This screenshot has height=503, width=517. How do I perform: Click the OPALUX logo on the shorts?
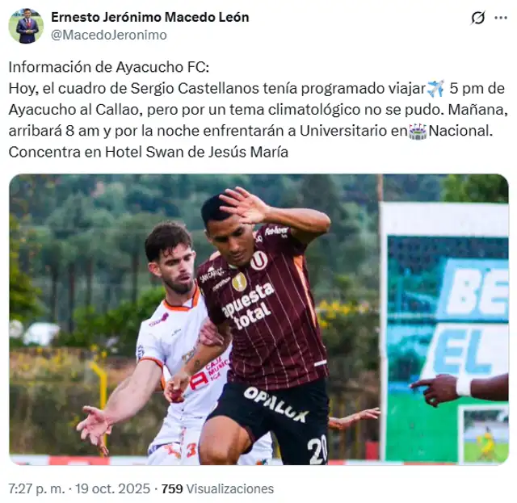click(x=276, y=404)
